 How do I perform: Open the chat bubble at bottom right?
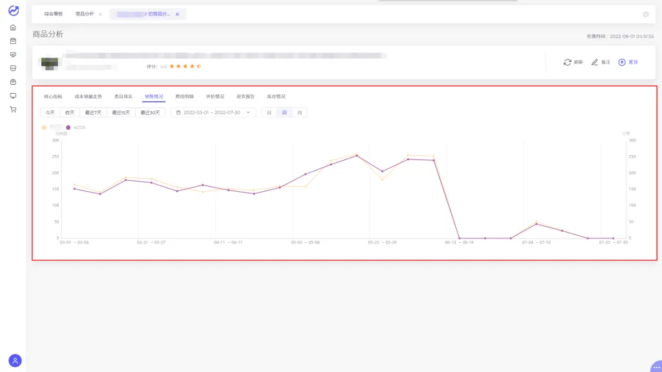(x=656, y=367)
